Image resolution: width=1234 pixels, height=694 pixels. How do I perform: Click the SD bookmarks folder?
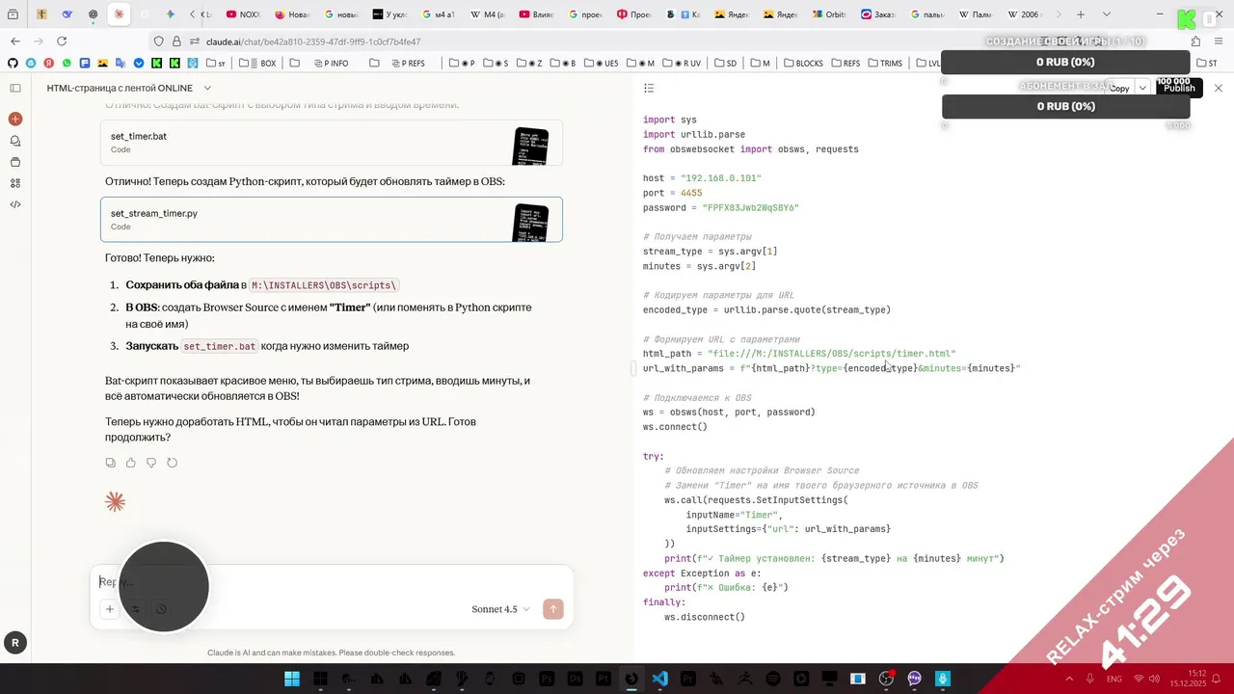(726, 64)
